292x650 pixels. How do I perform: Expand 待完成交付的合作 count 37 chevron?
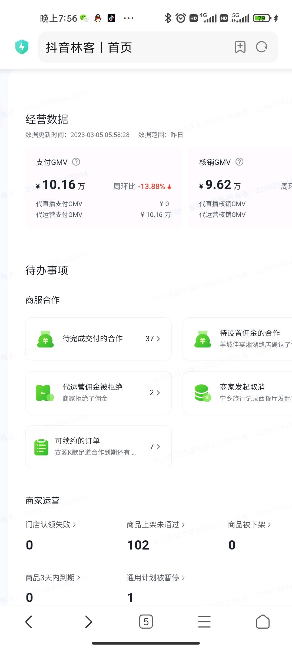(x=158, y=339)
